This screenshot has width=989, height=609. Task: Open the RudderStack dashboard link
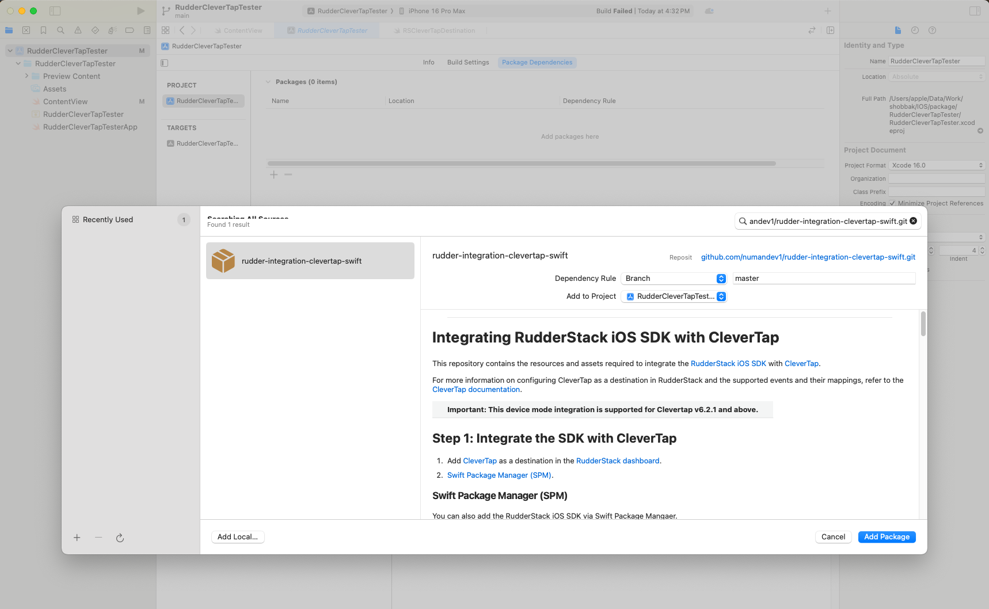click(618, 461)
